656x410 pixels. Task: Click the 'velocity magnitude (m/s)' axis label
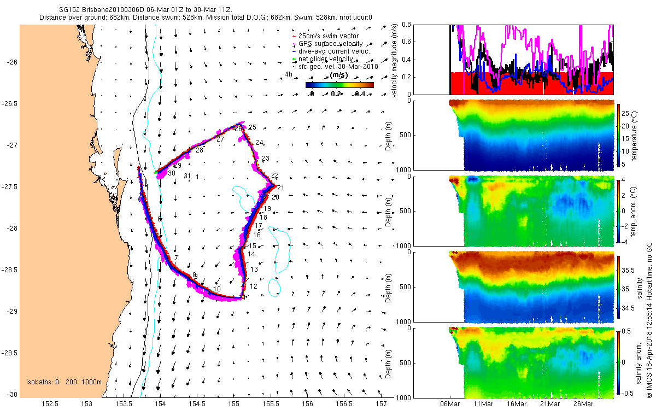click(395, 60)
